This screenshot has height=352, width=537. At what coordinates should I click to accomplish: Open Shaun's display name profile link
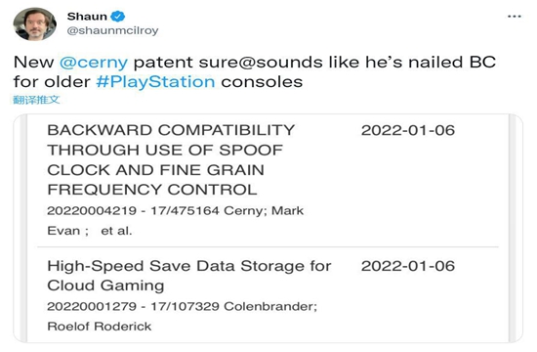pos(87,16)
